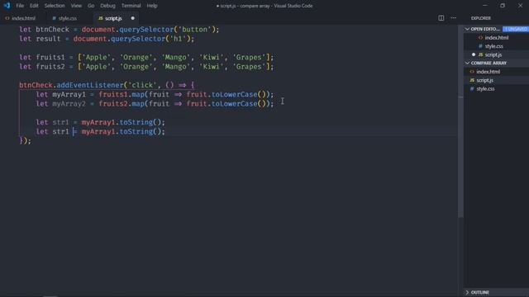Click the unsaved dot on script.js tab
This screenshot has width=529, height=297.
132,18
